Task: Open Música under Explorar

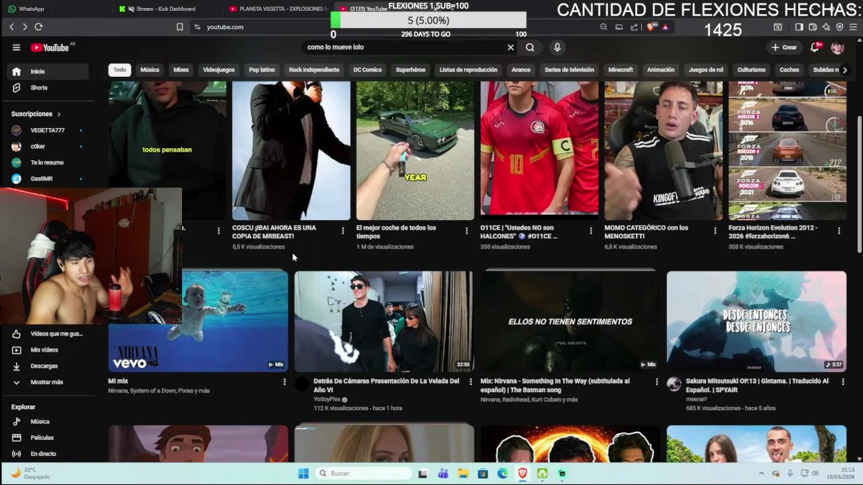Action: click(x=48, y=422)
